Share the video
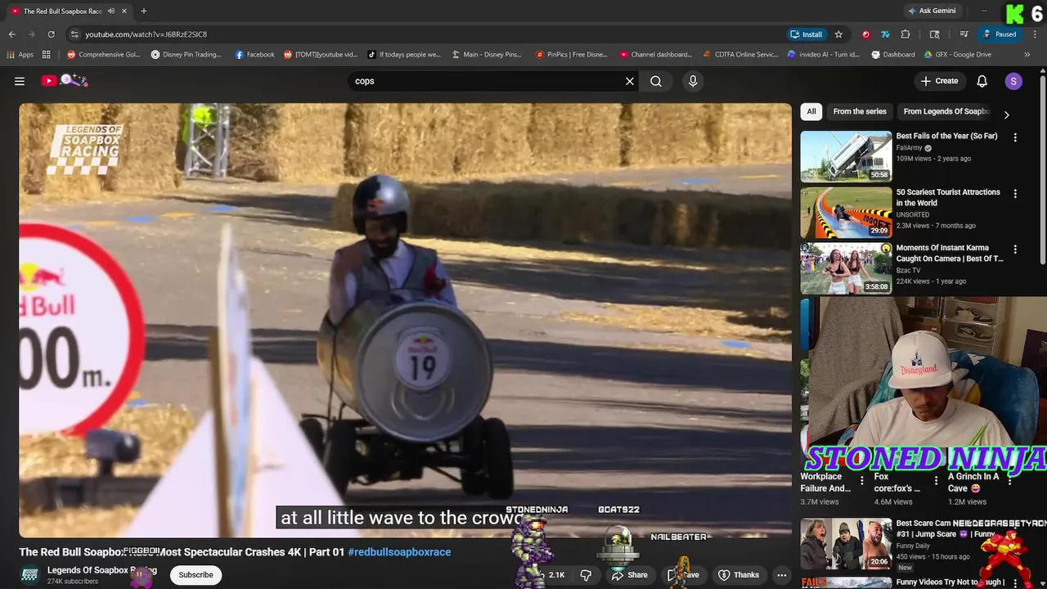This screenshot has height=589, width=1047. click(x=630, y=575)
